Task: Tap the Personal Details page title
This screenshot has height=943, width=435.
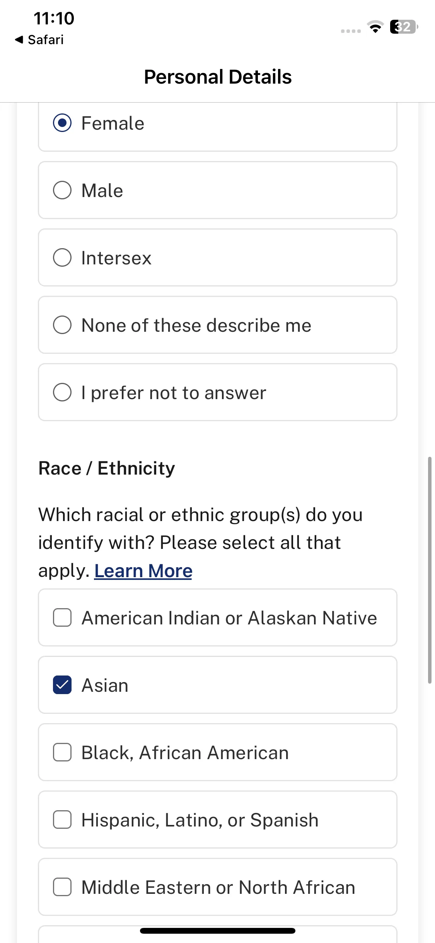Action: coord(218,77)
